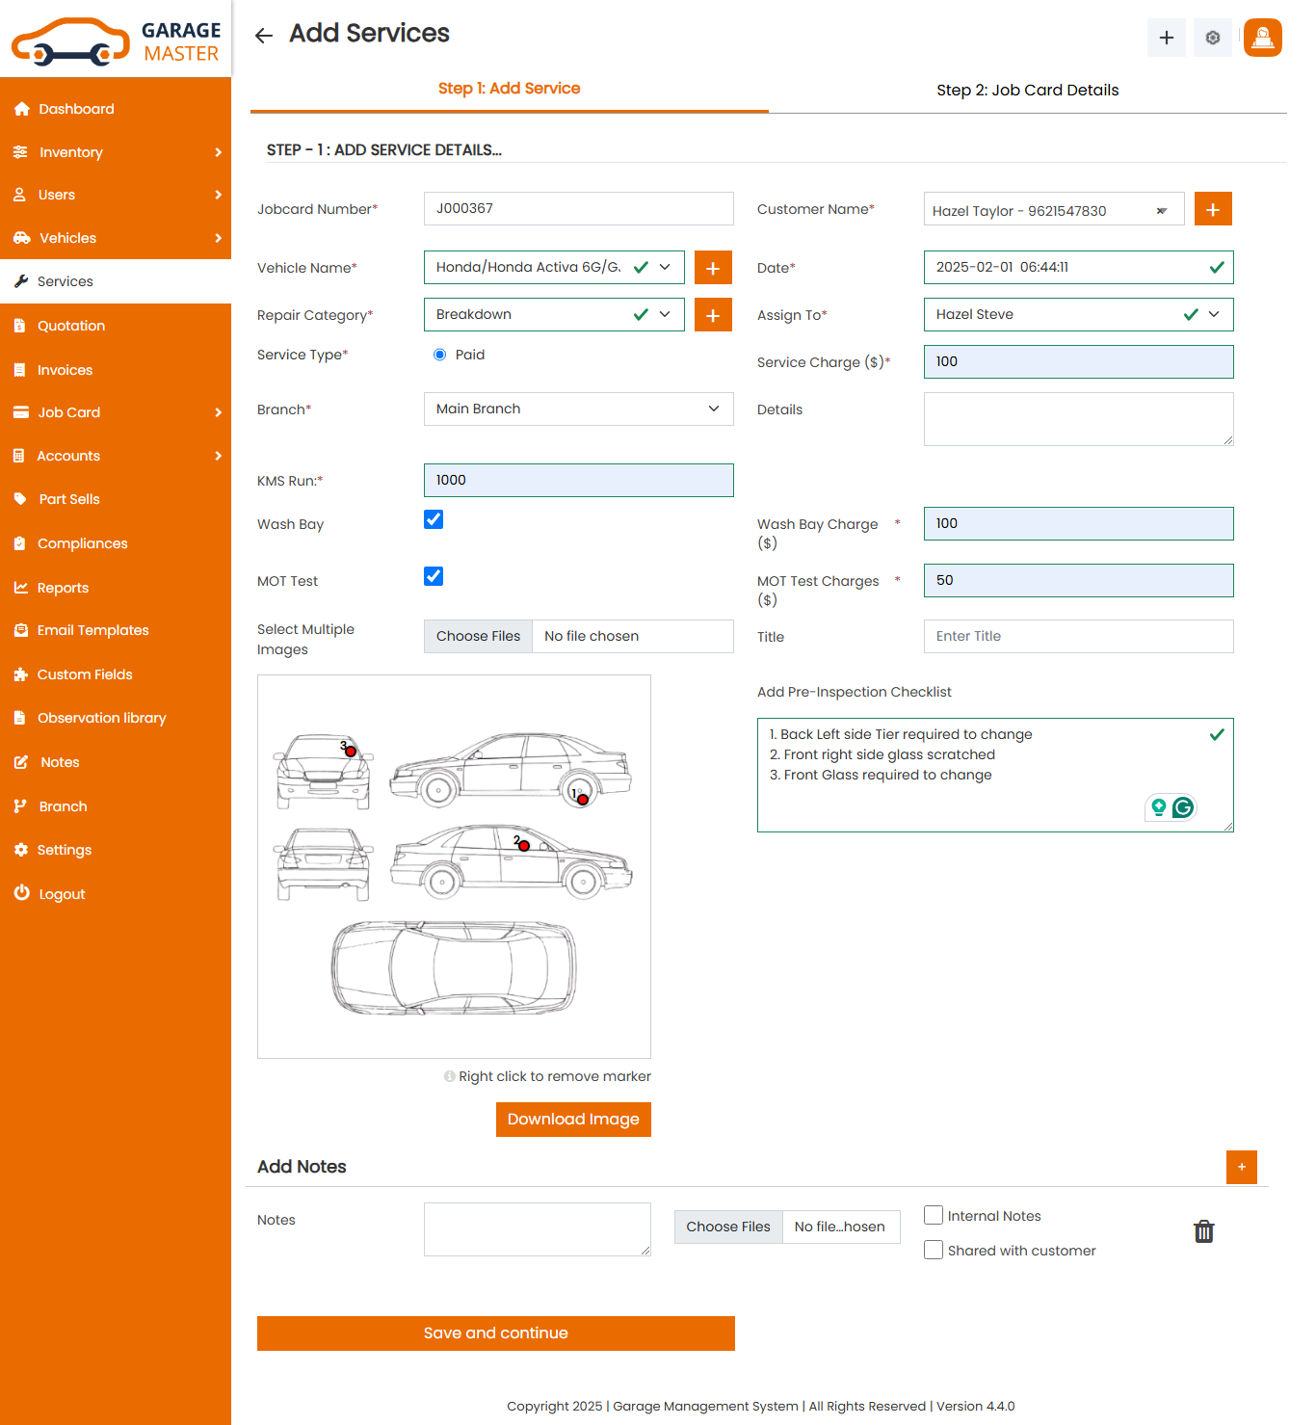Switch to Step 2: Job Card Details tab
1316x1425 pixels.
point(1027,91)
